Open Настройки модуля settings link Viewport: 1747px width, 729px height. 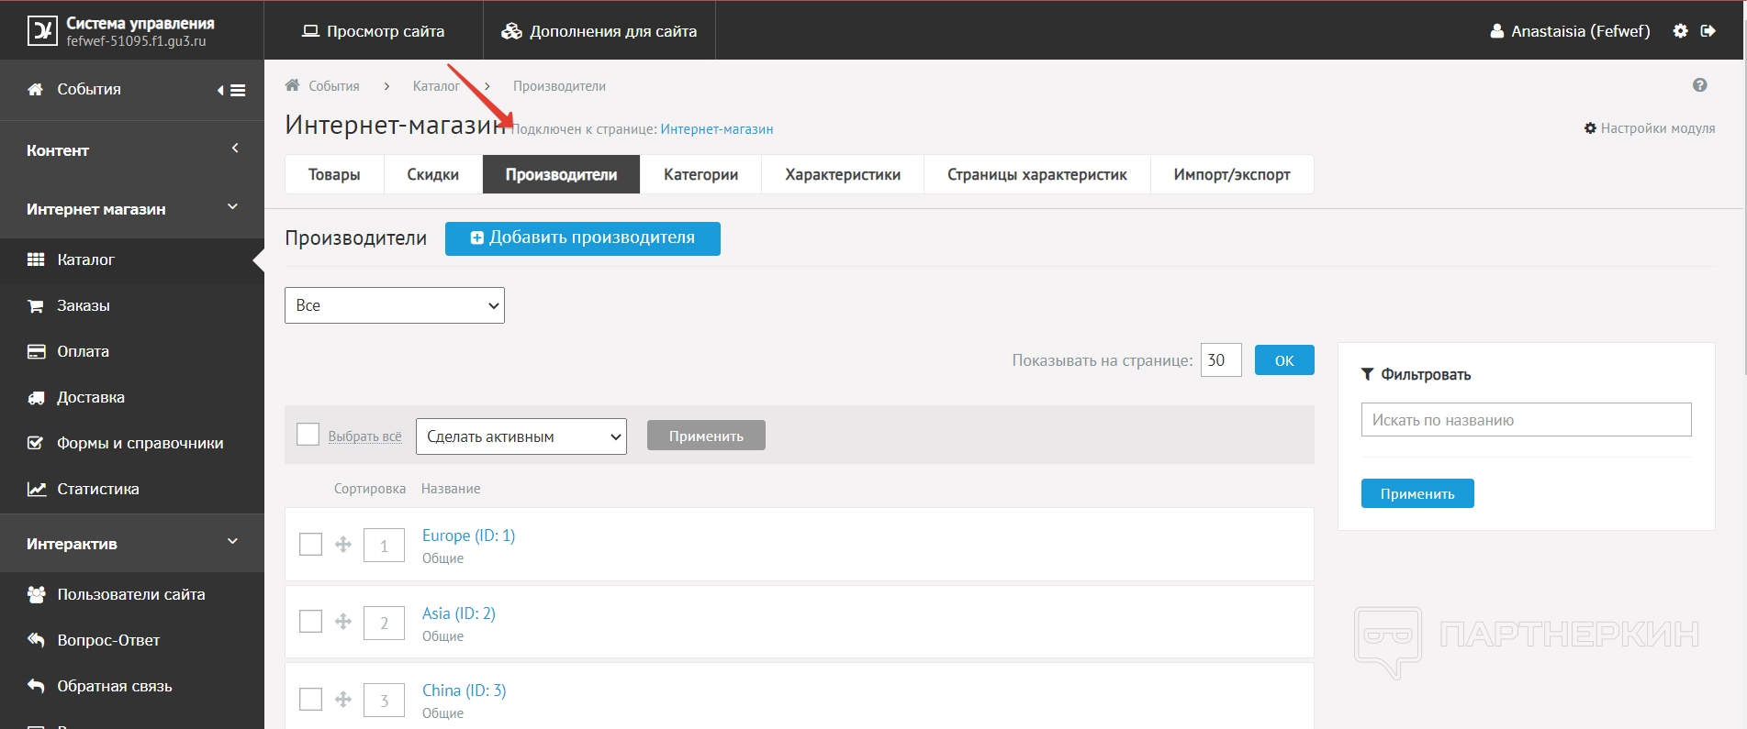click(1650, 128)
